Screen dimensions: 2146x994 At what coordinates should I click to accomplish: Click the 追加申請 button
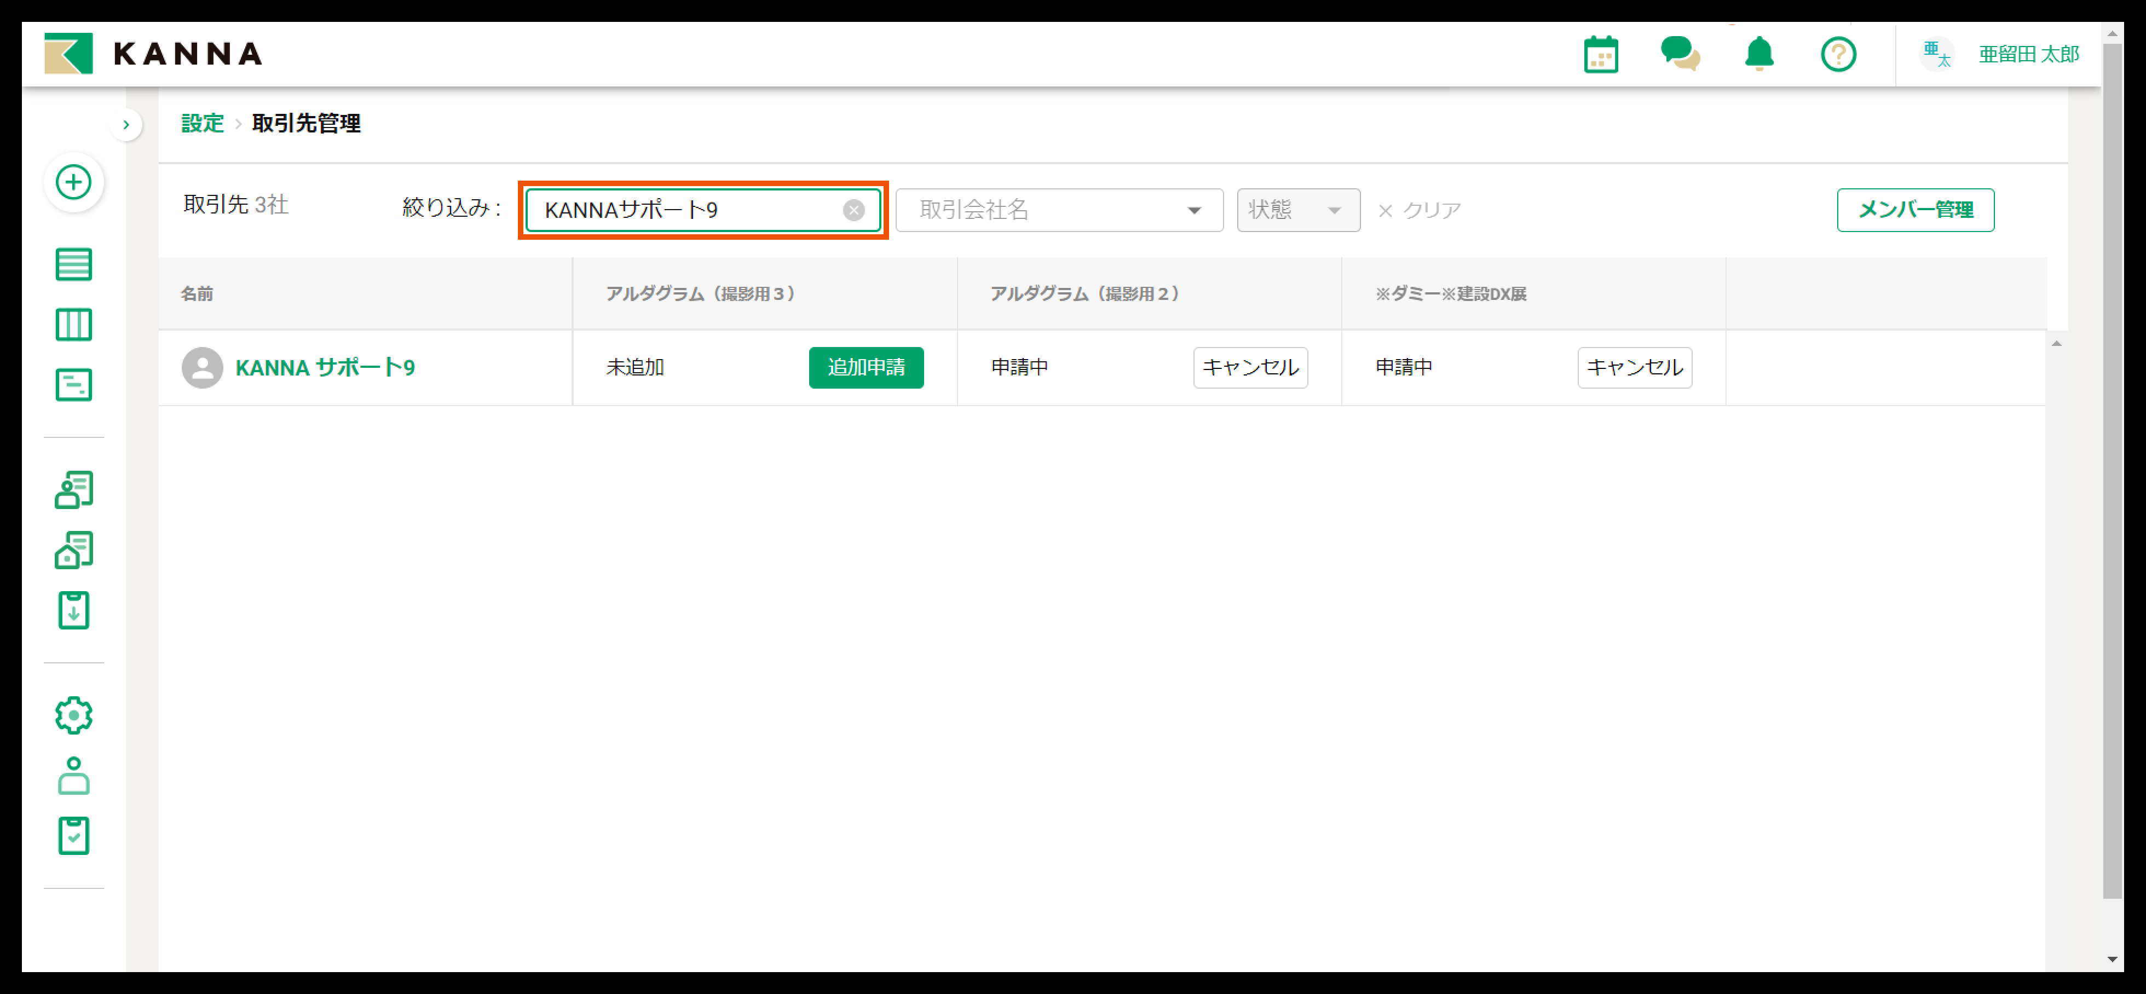(x=866, y=367)
